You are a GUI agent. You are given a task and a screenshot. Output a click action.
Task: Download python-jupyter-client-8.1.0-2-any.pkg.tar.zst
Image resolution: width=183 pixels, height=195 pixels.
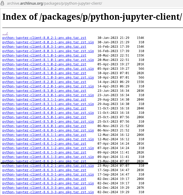[x=44, y=64]
